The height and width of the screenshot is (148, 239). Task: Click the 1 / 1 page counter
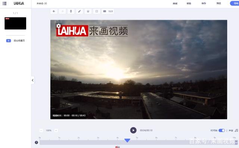(15, 13)
